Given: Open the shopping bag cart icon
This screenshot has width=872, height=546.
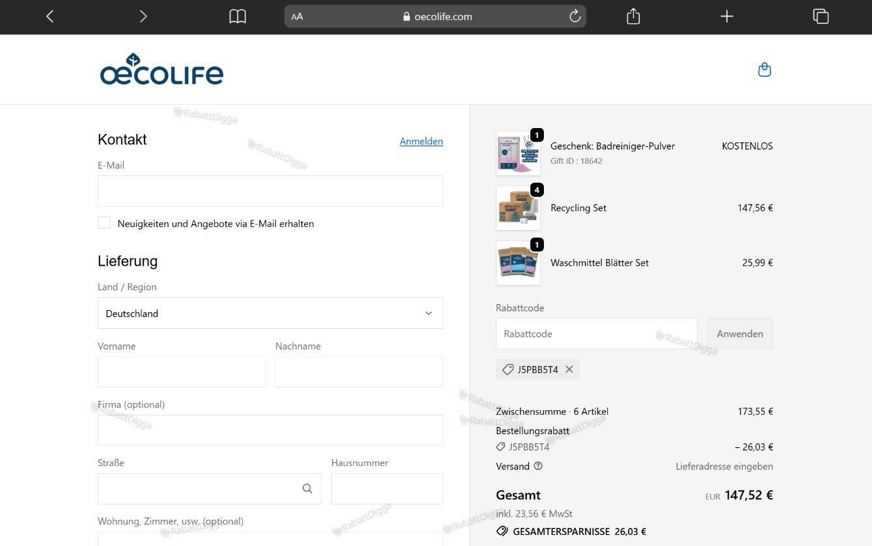Looking at the screenshot, I should pyautogui.click(x=765, y=70).
